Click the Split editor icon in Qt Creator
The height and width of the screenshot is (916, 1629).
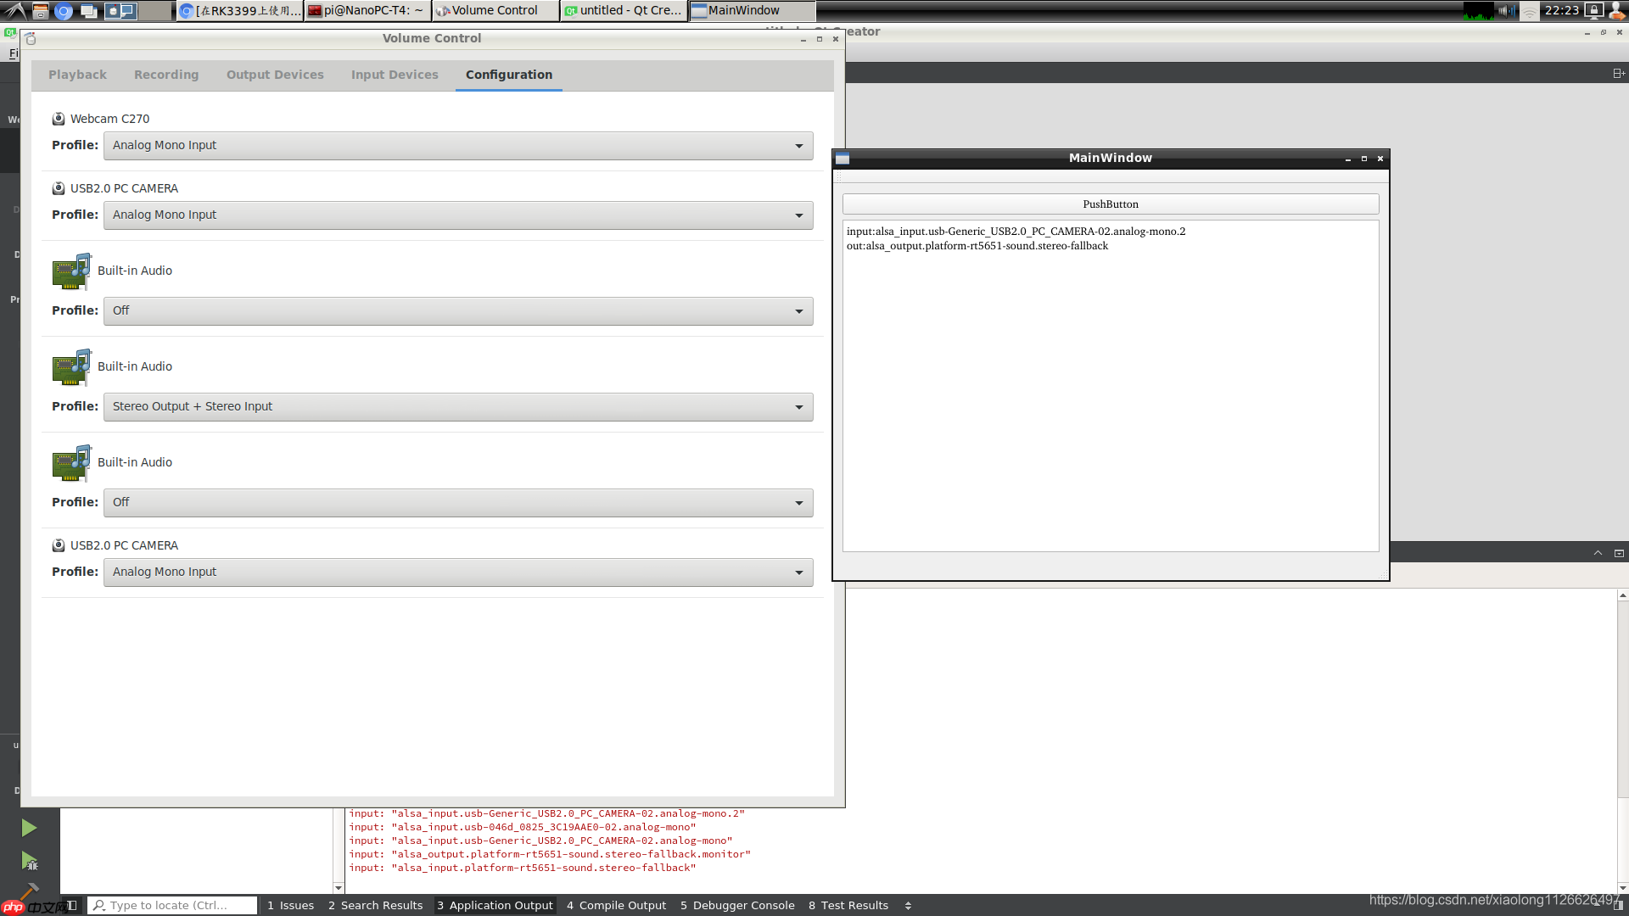click(x=1618, y=74)
